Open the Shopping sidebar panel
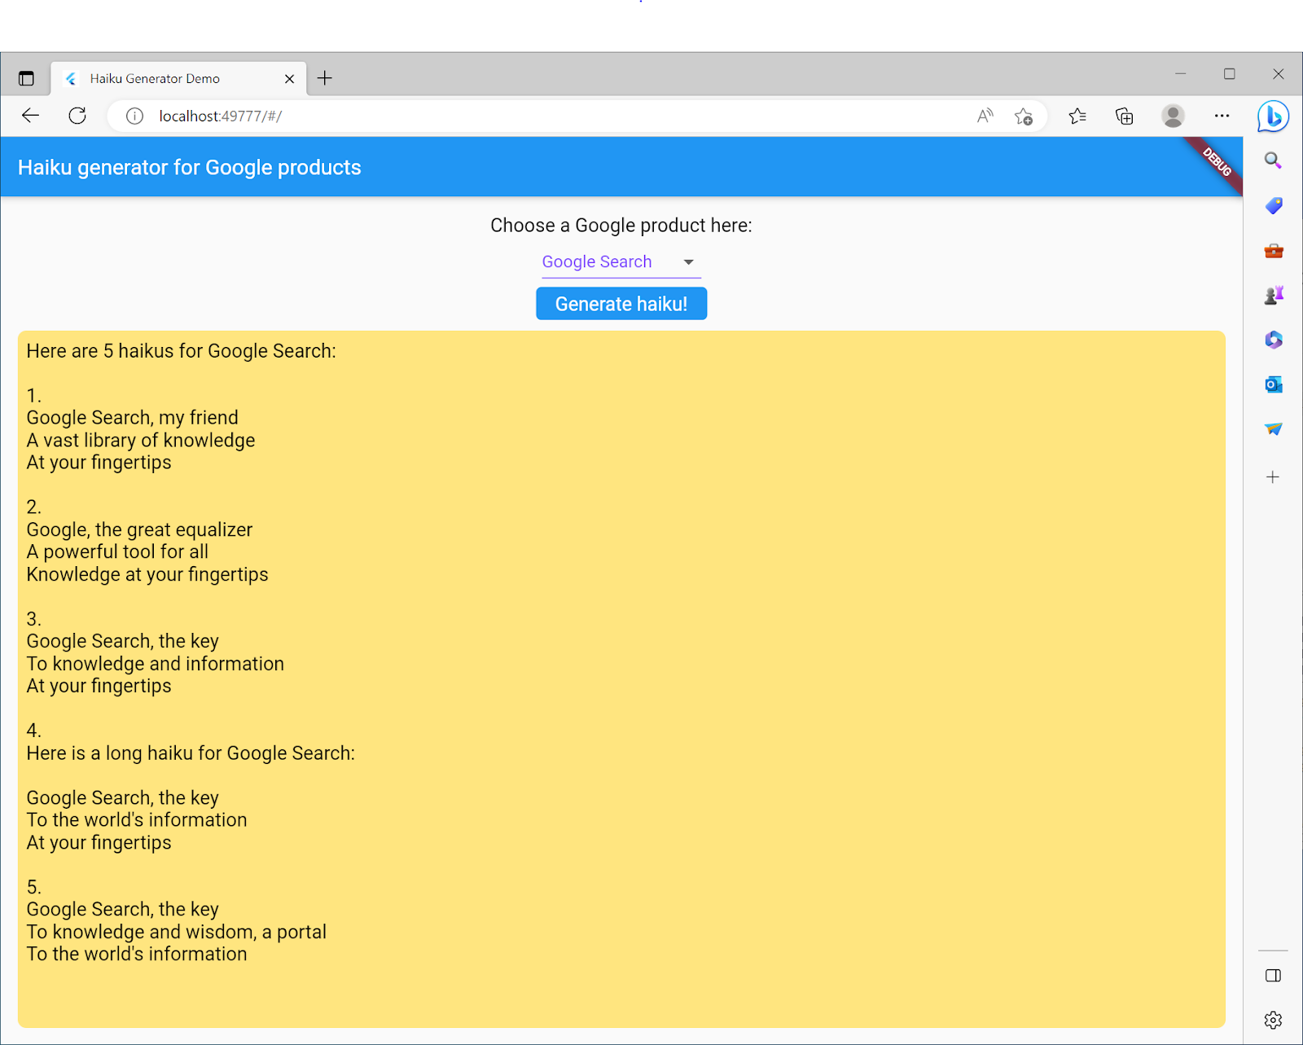1303x1045 pixels. pyautogui.click(x=1273, y=206)
